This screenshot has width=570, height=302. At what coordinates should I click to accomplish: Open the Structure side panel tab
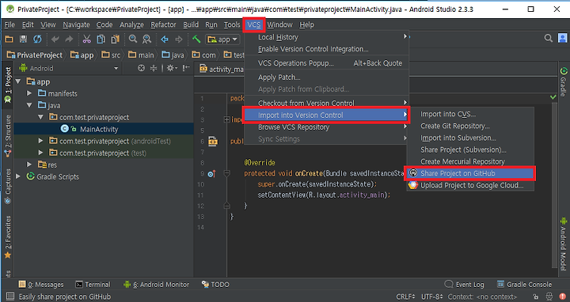pyautogui.click(x=8, y=135)
